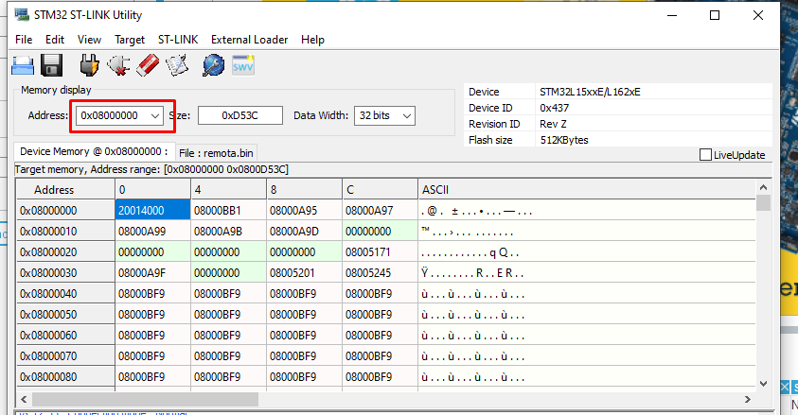This screenshot has width=798, height=415.
Task: Click the column header labeled 4
Action: (x=228, y=189)
